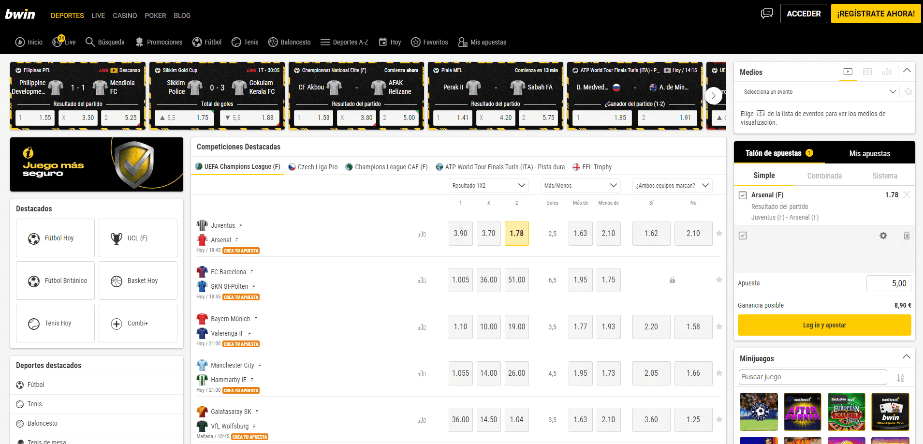Open bet slip settings gear

point(883,236)
